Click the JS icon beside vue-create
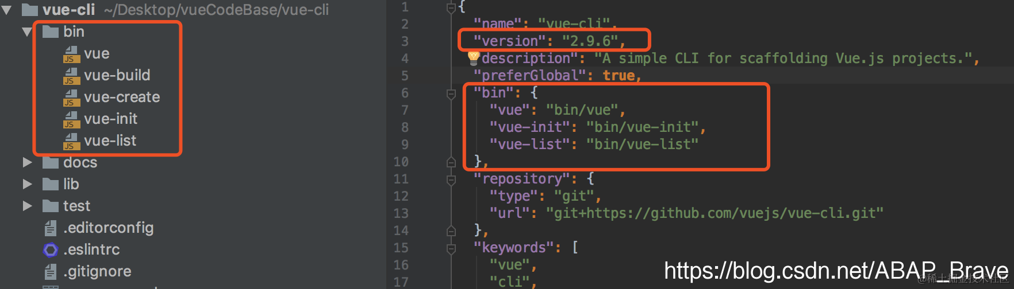The height and width of the screenshot is (289, 1014). pyautogui.click(x=71, y=97)
